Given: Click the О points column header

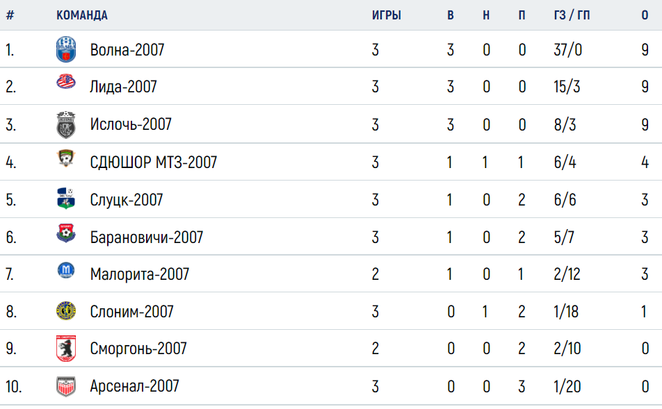Looking at the screenshot, I should pos(645,15).
